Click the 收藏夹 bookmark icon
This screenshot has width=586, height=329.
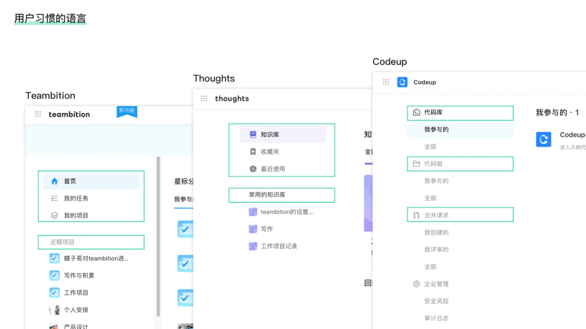coord(253,152)
